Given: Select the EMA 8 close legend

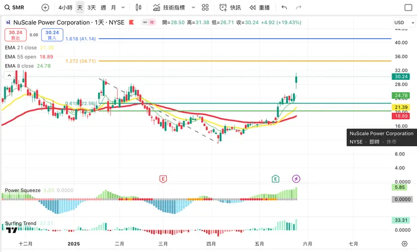Looking at the screenshot, I should pyautogui.click(x=28, y=66).
